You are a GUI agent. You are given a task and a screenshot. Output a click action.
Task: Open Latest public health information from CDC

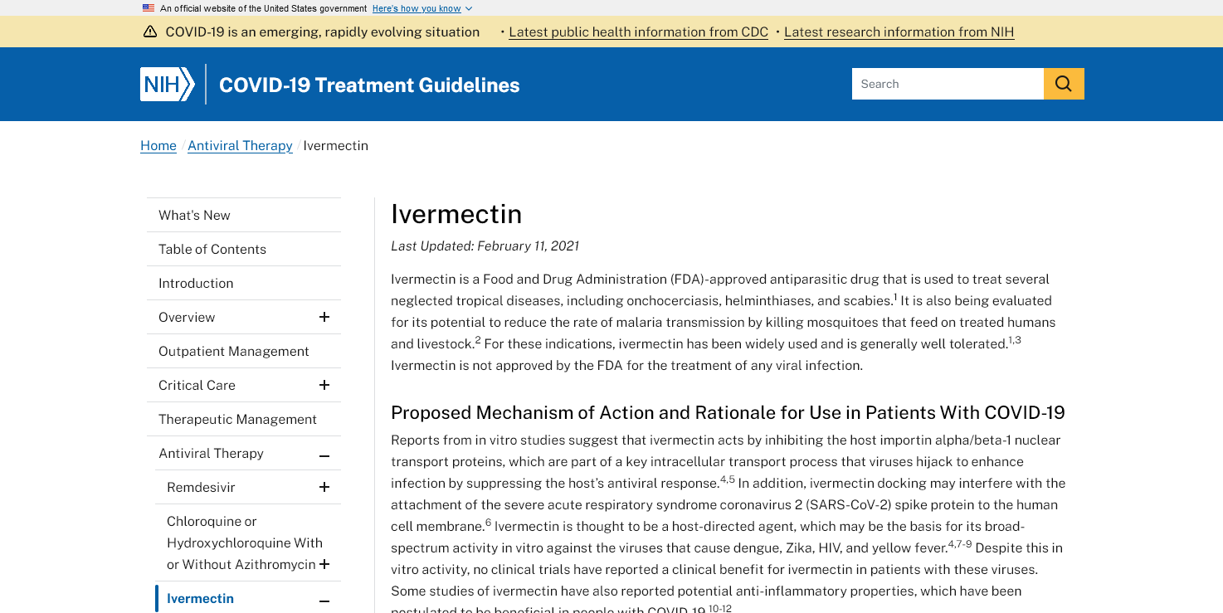click(638, 32)
